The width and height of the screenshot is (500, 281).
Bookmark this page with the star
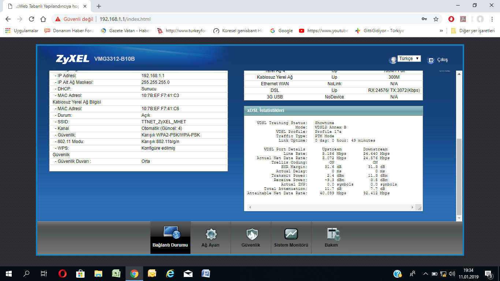(436, 19)
